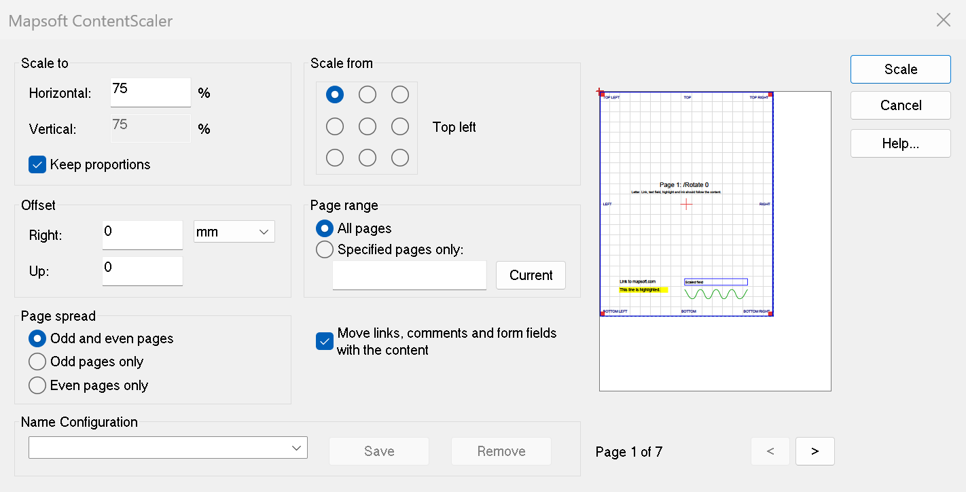
Task: Select Specified pages only radio button
Action: (325, 249)
